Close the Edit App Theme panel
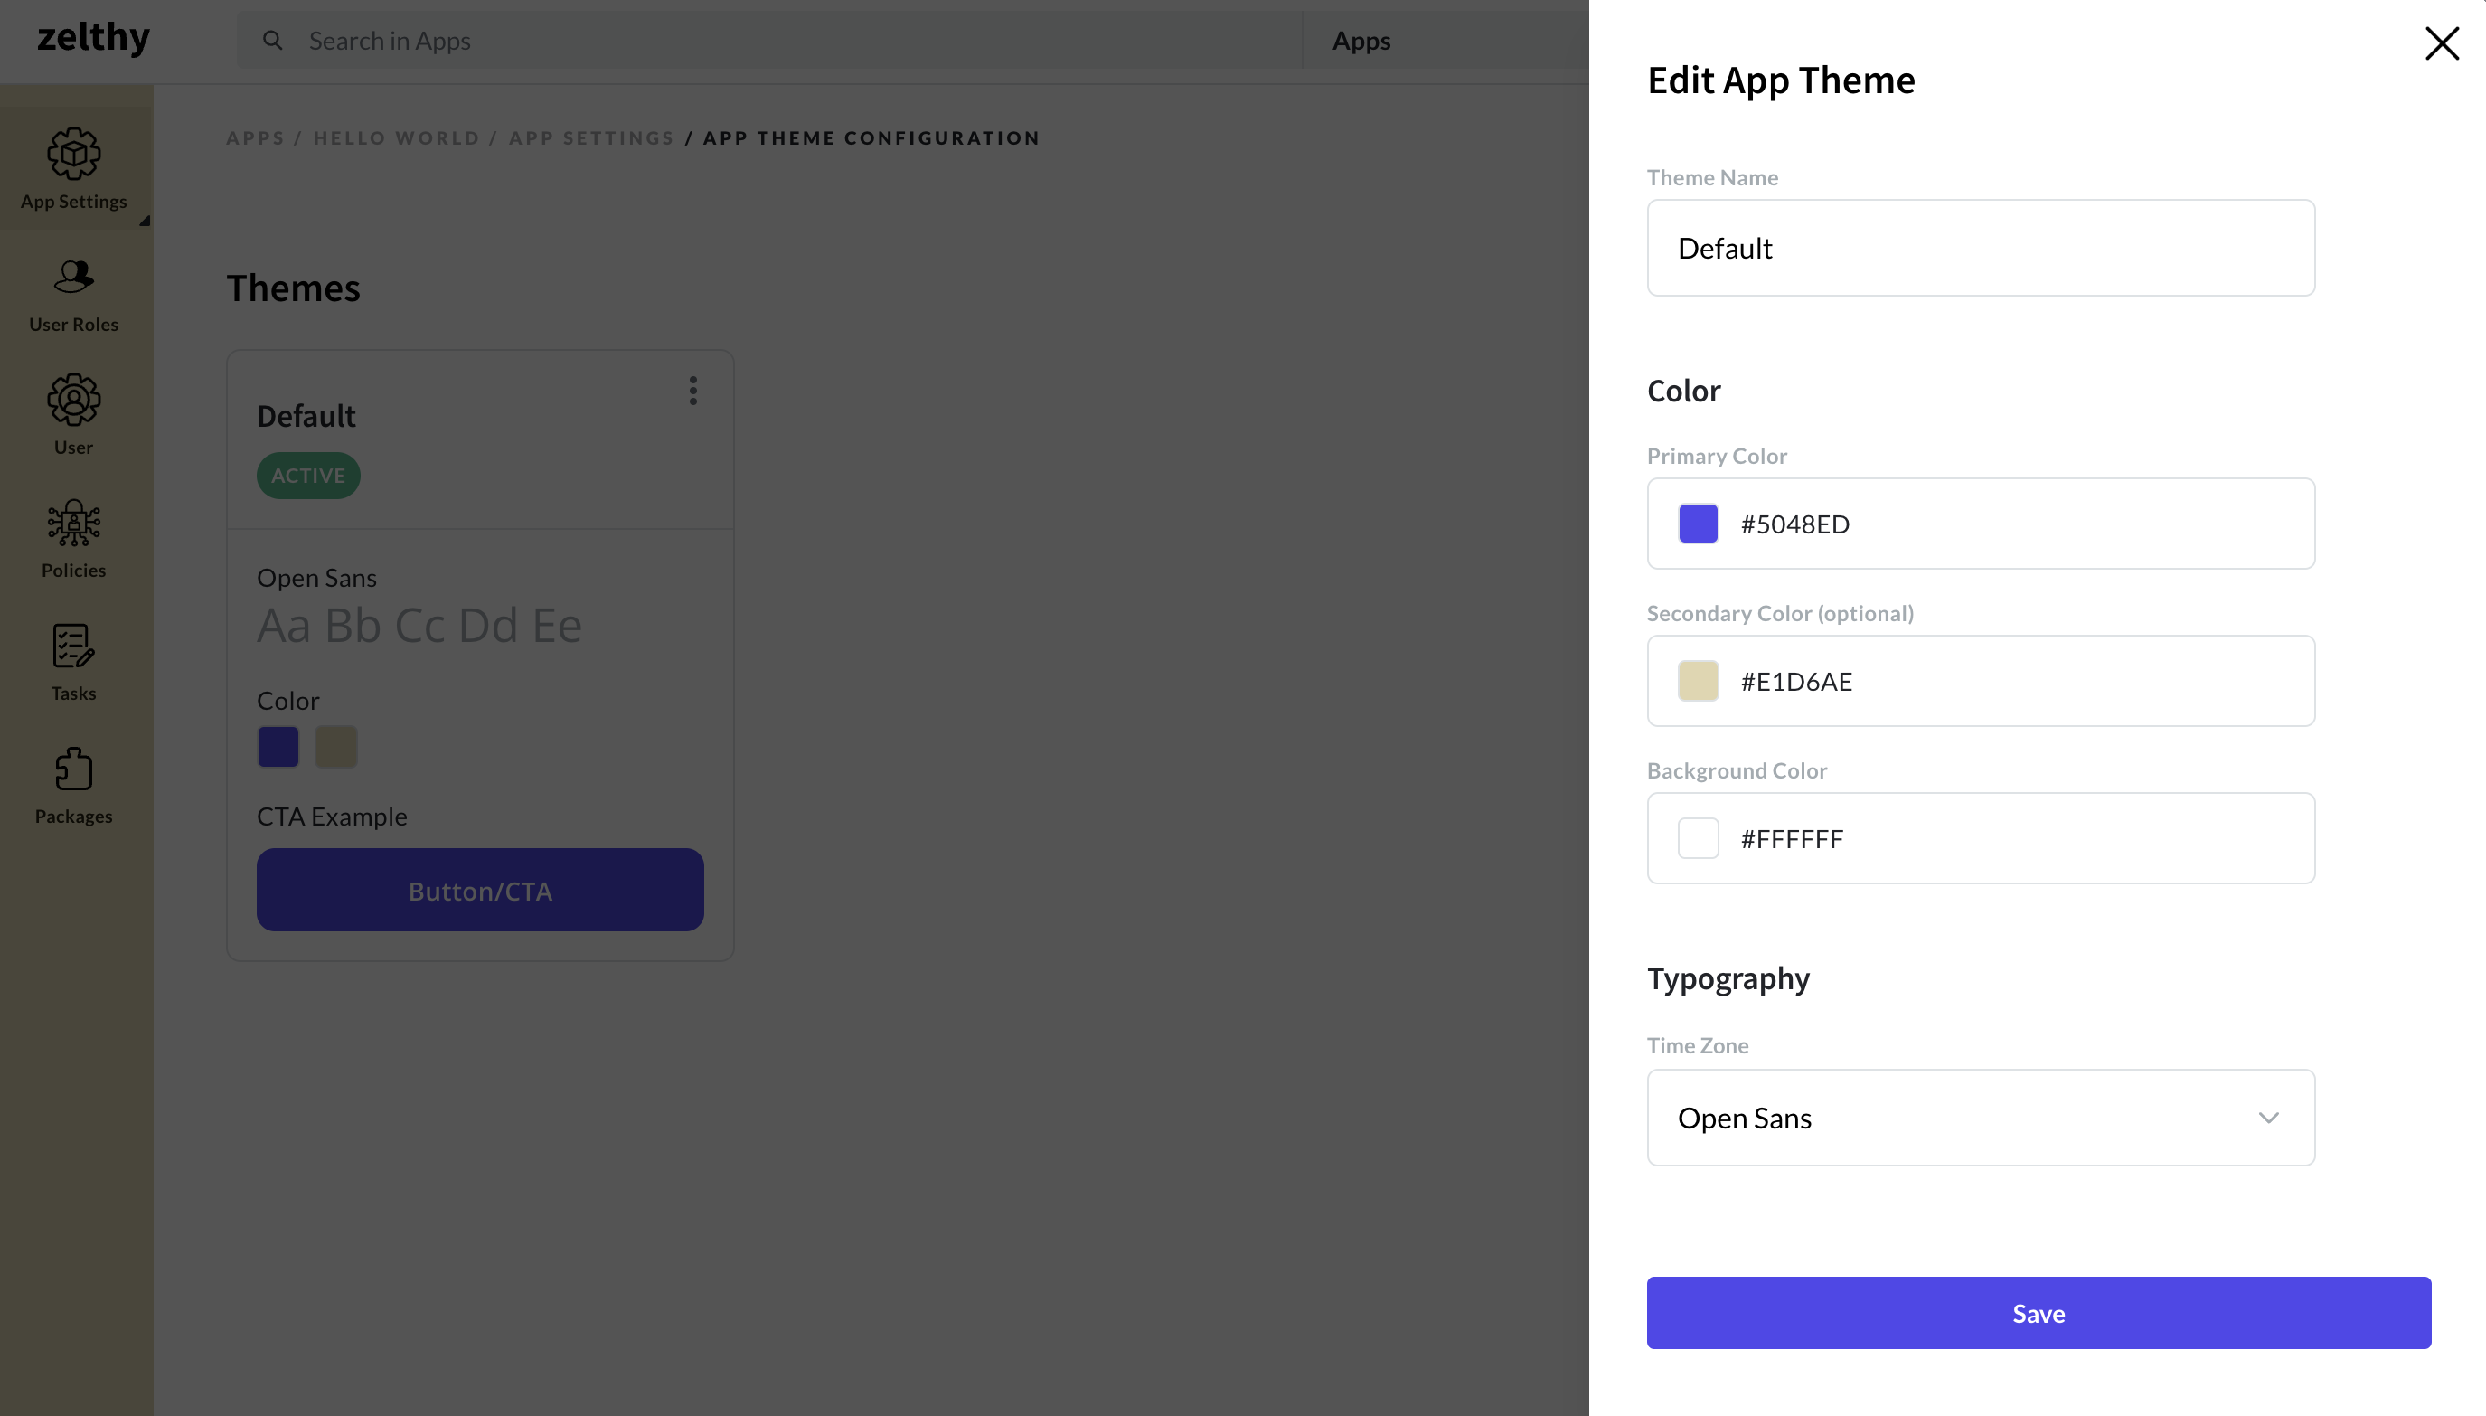The image size is (2486, 1416). (2442, 42)
